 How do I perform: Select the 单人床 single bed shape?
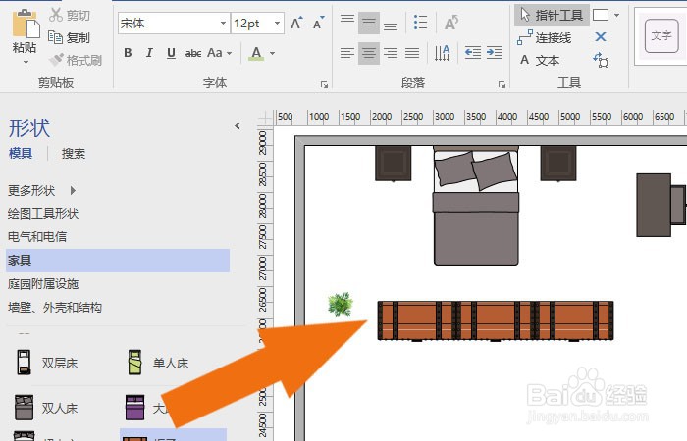click(x=158, y=363)
